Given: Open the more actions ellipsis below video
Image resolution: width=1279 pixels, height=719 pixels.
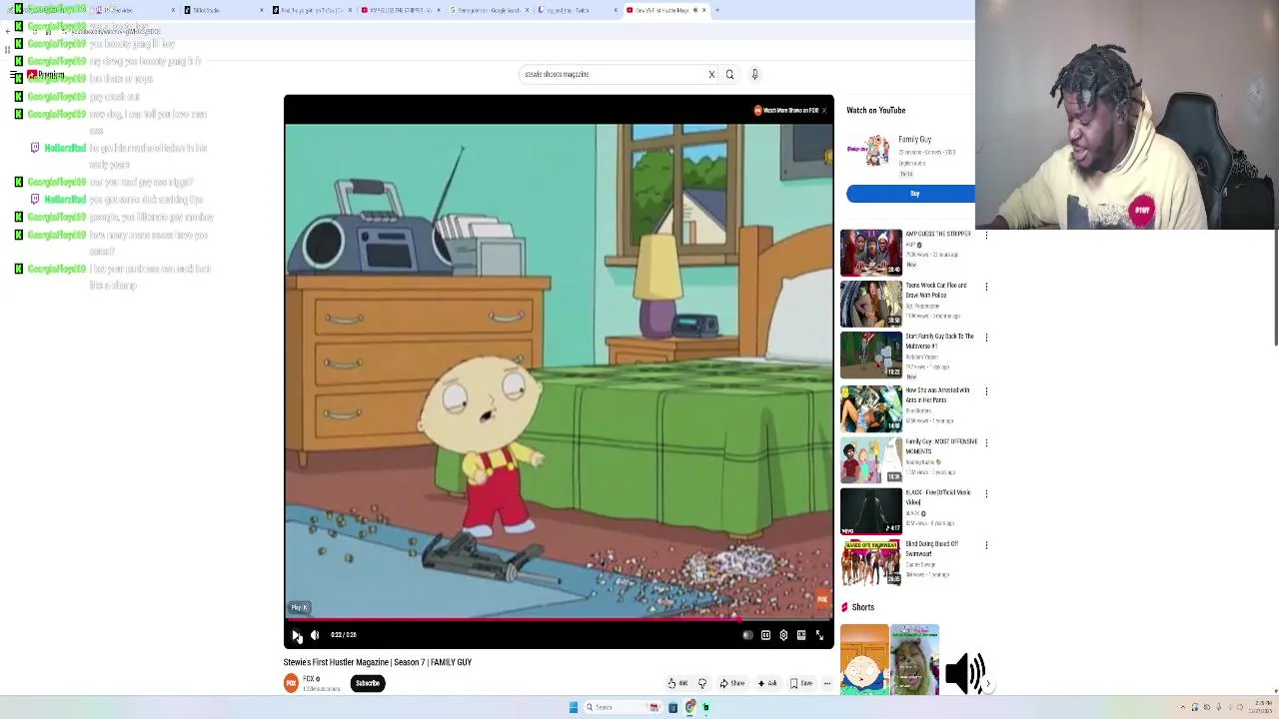Looking at the screenshot, I should pyautogui.click(x=827, y=683).
